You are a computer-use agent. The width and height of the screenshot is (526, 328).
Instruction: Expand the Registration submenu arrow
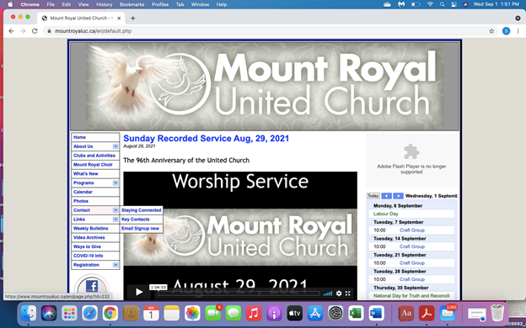115,265
